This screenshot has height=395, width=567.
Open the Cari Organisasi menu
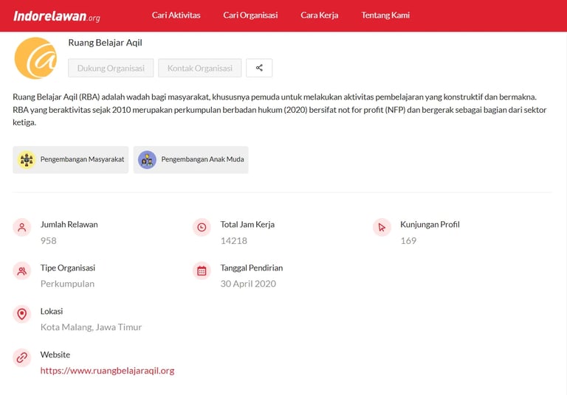coord(250,15)
